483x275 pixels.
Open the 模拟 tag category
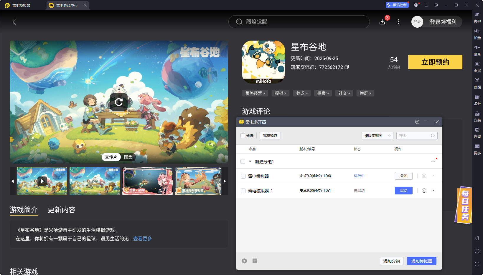281,93
